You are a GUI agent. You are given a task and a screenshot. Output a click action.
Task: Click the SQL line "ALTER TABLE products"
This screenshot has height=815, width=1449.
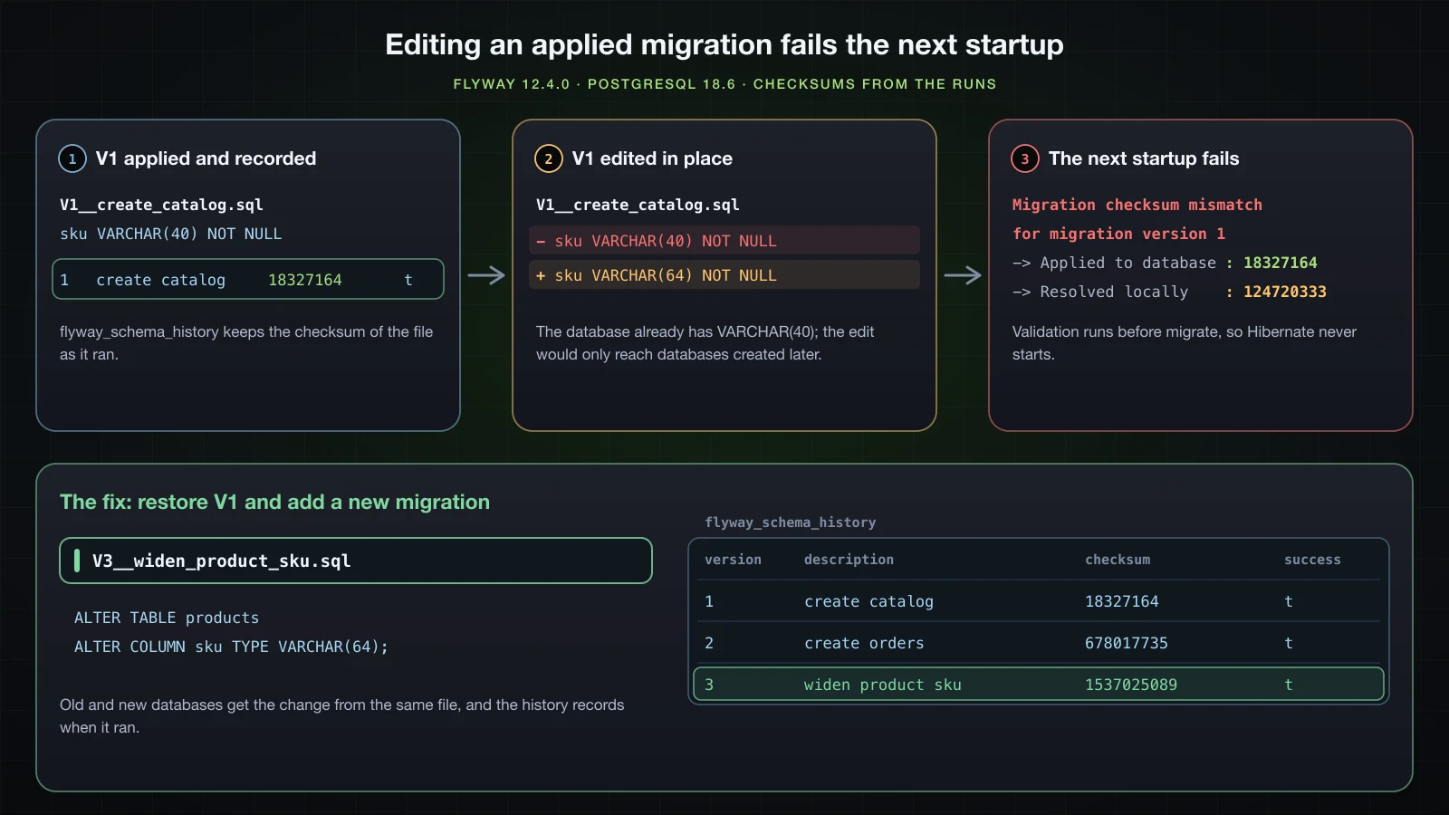click(x=167, y=618)
